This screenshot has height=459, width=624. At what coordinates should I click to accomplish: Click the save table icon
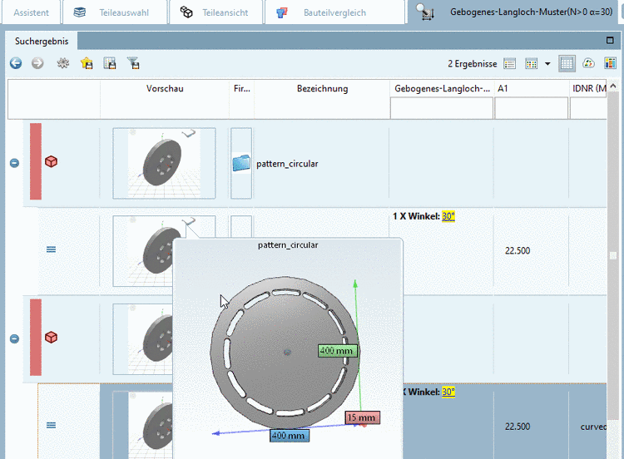(x=109, y=63)
